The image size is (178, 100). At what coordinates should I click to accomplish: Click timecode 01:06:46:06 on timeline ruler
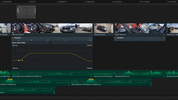point(6,2)
